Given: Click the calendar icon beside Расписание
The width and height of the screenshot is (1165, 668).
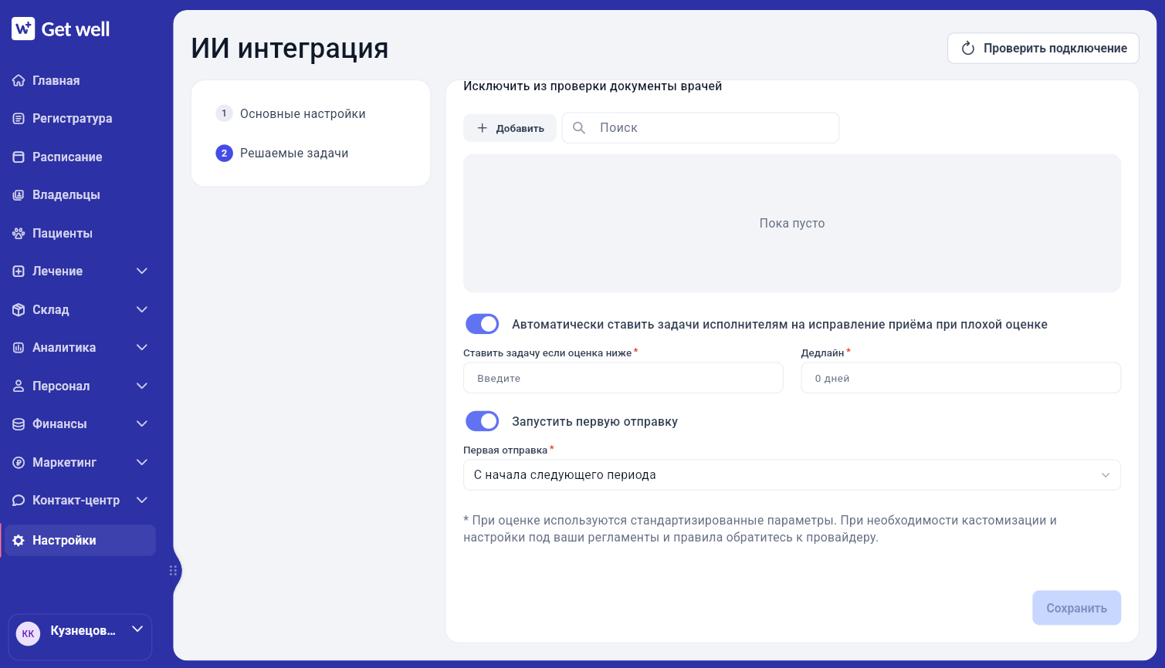Looking at the screenshot, I should point(19,157).
